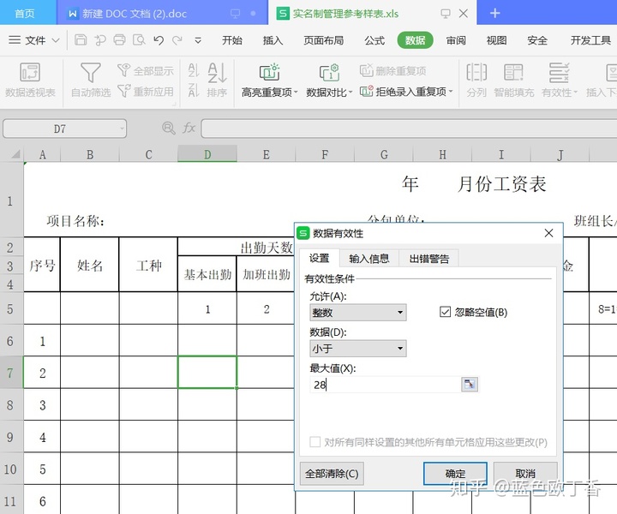Viewport: 617px width, 514px height.
Task: Click the 项目名称: label cell
Action: 75,221
